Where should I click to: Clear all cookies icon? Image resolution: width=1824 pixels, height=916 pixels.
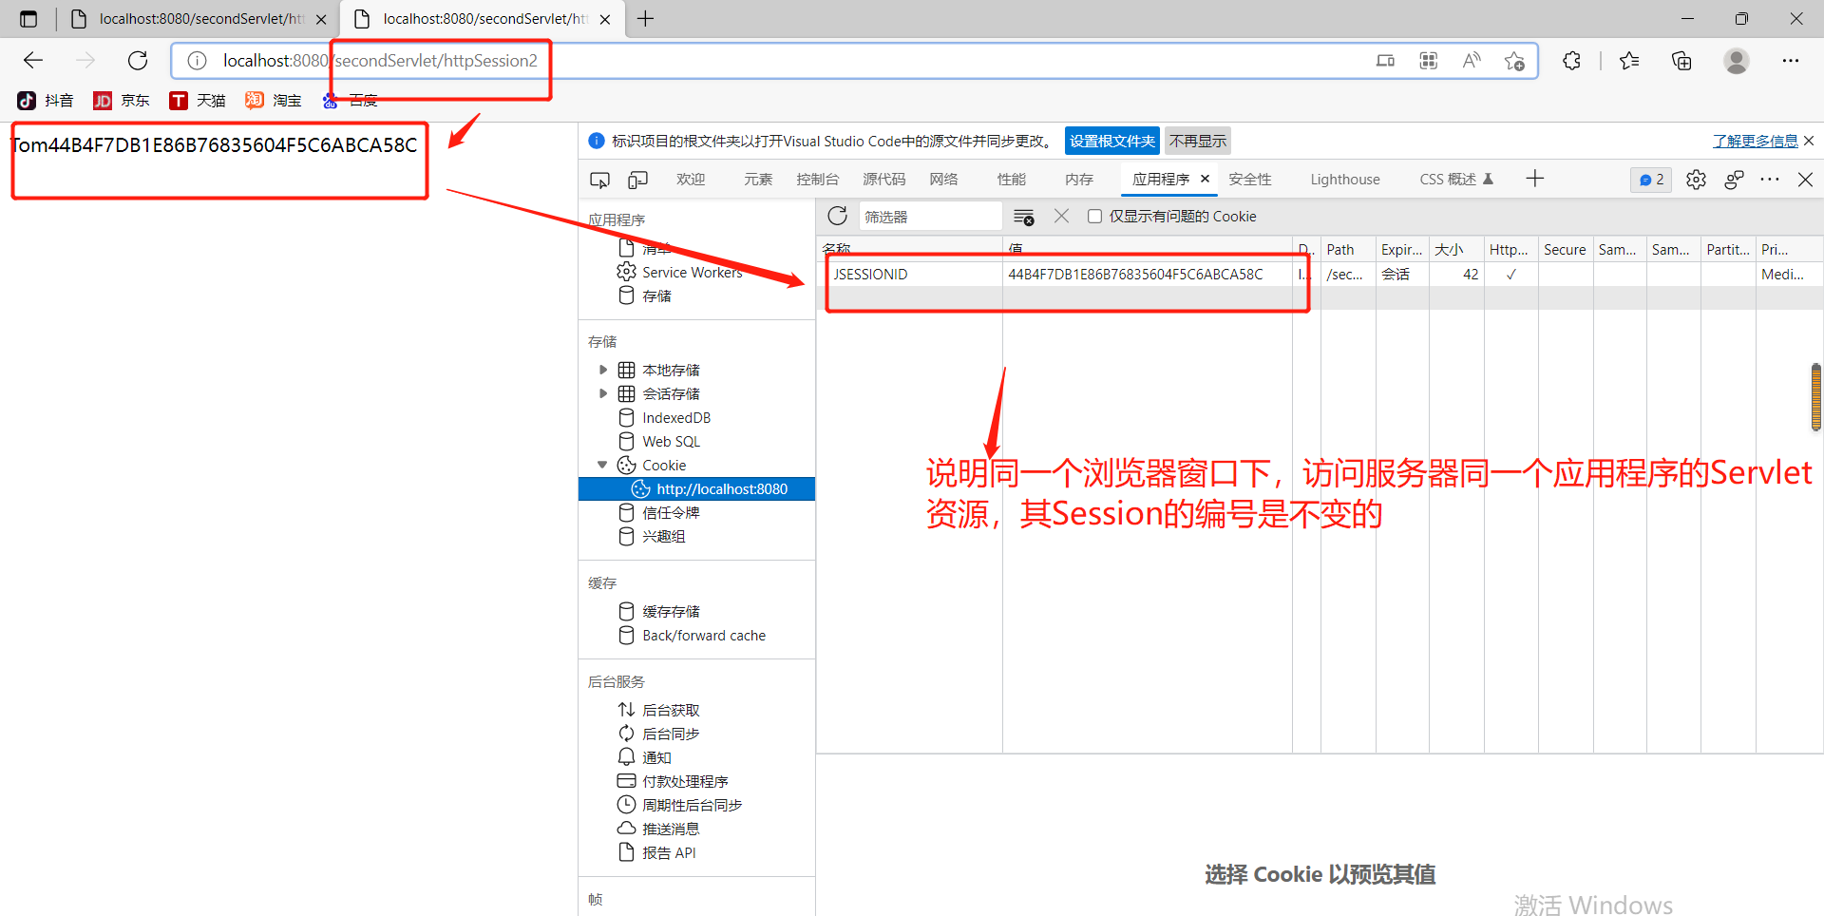coord(1023,217)
